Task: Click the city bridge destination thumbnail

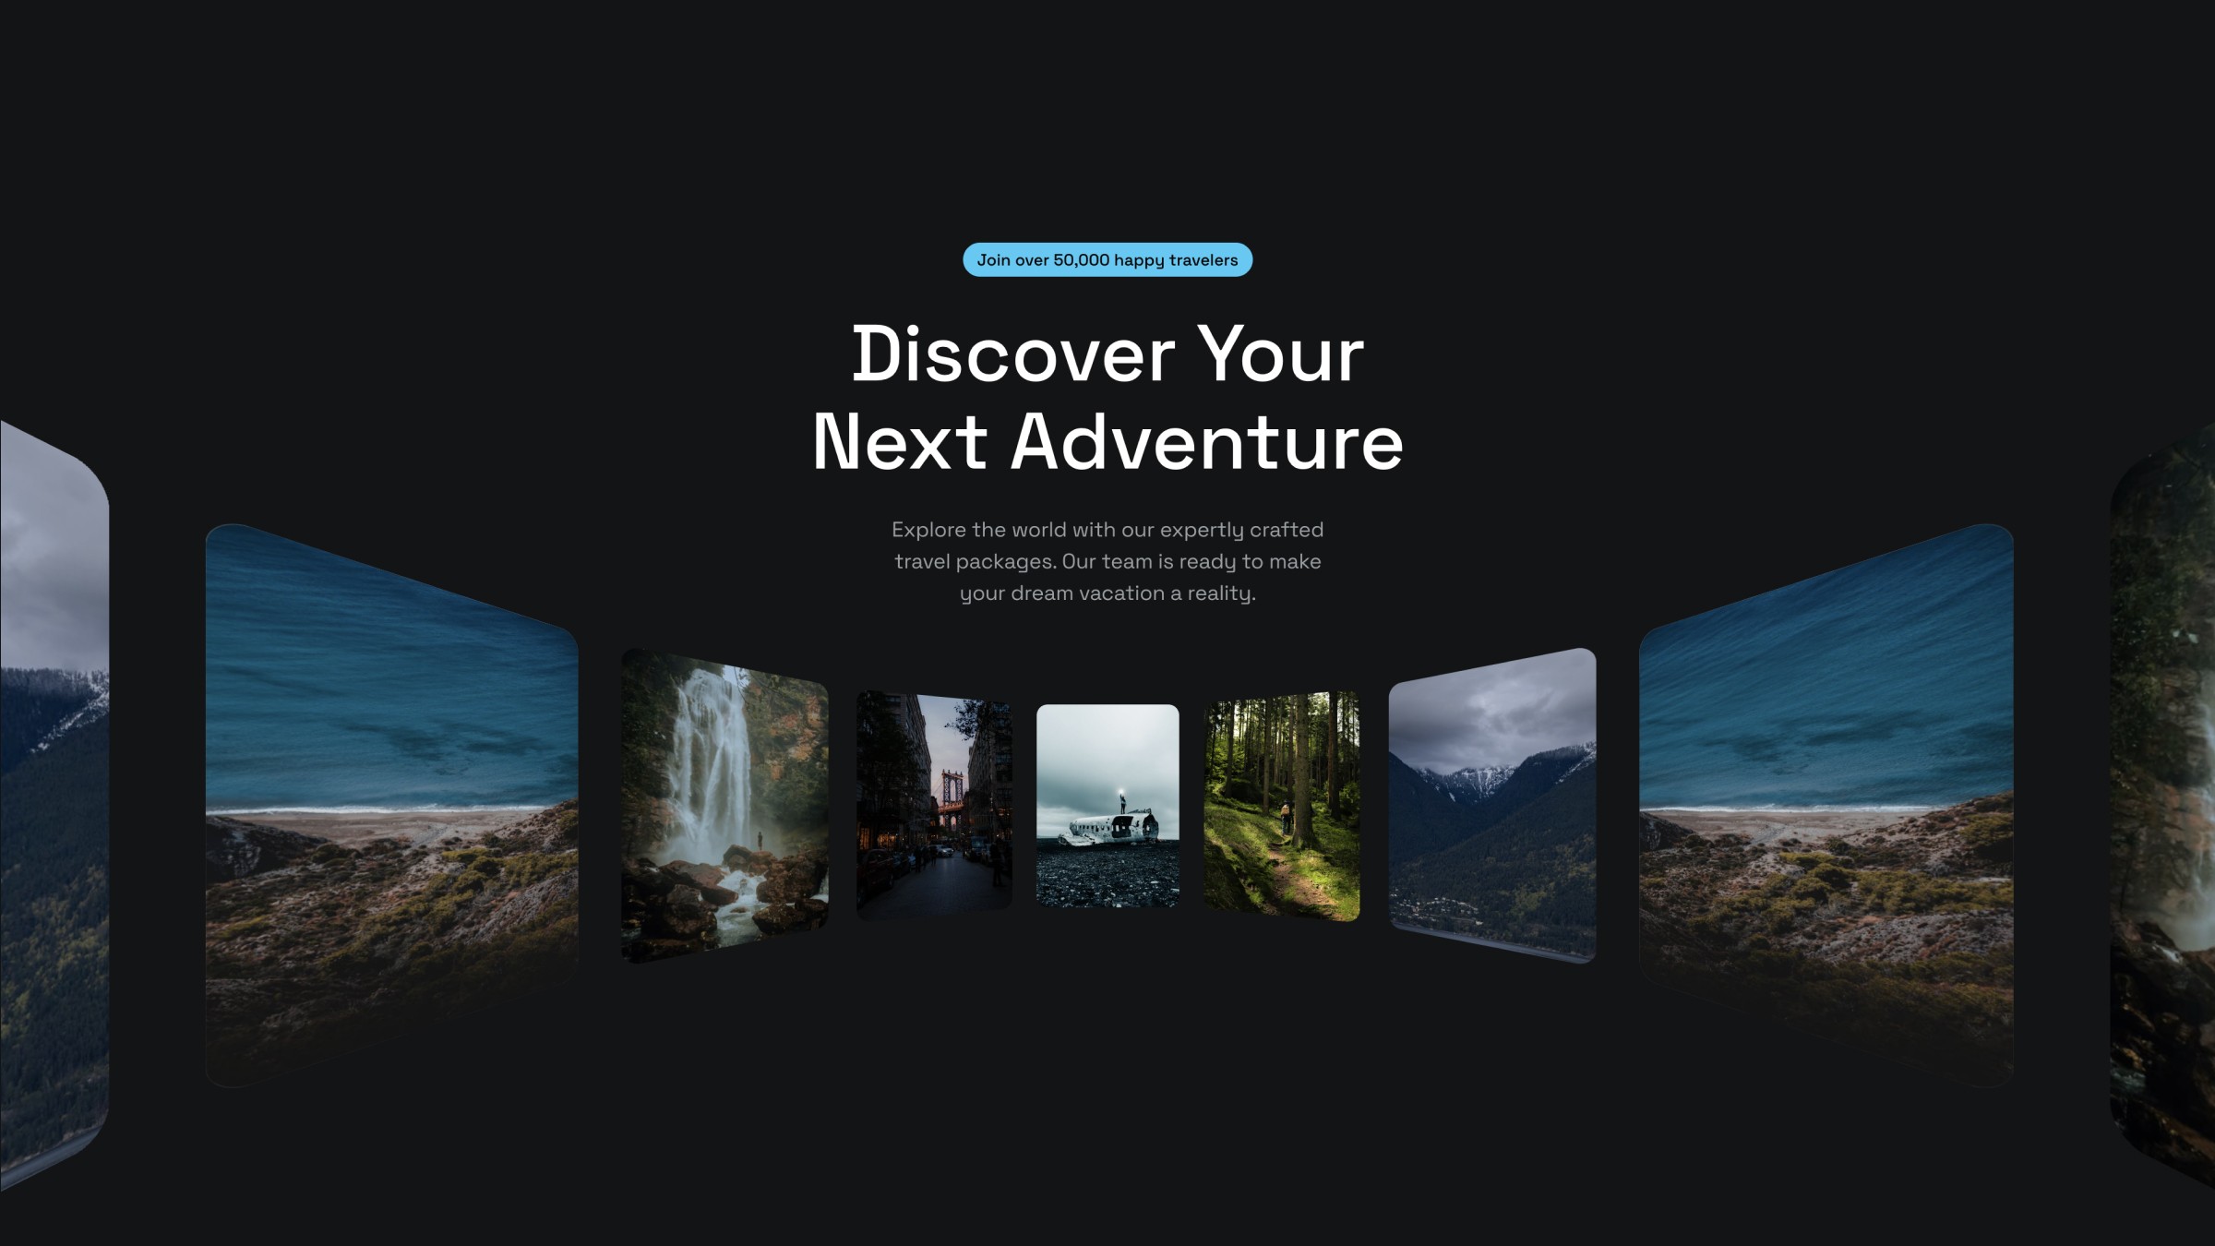Action: (x=934, y=803)
